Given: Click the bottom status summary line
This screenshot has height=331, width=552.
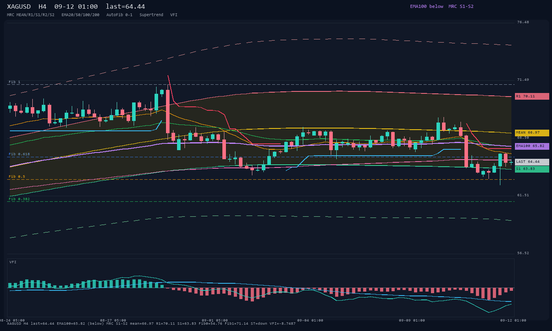Looking at the screenshot, I should click(151, 324).
